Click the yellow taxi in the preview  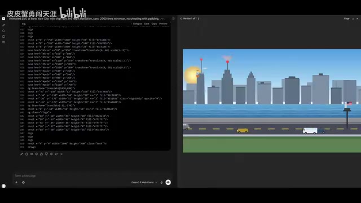click(243, 130)
